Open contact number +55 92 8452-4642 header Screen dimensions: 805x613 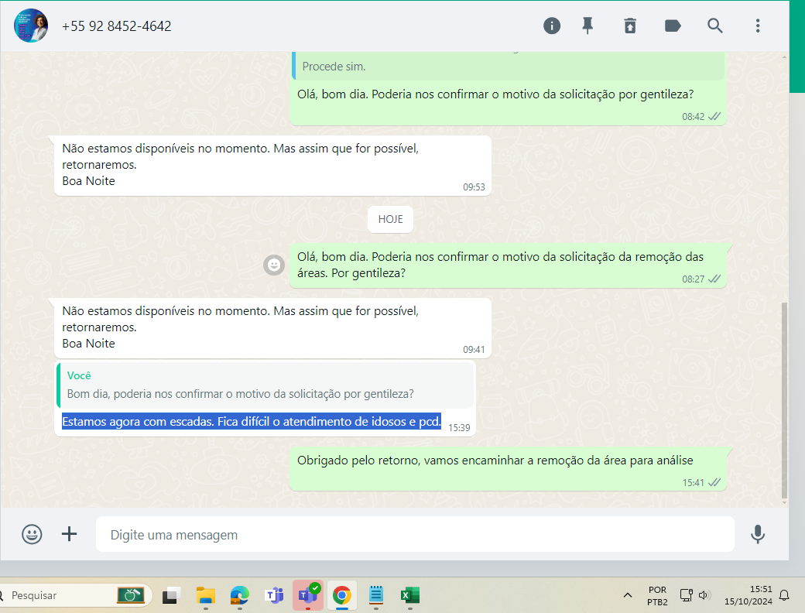tap(117, 26)
